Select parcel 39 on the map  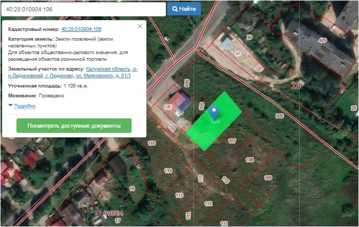point(249,38)
